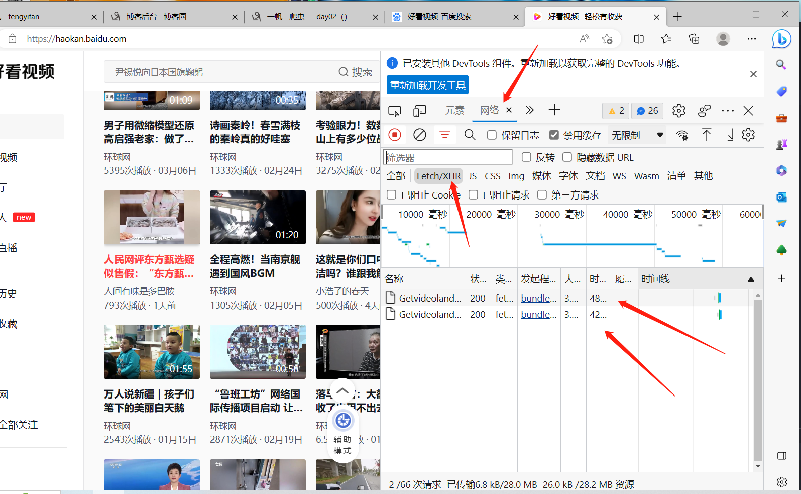The image size is (801, 494).
Task: Show 全部 request types
Action: coord(396,176)
